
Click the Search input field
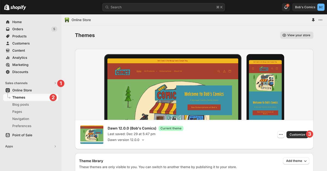click(163, 7)
